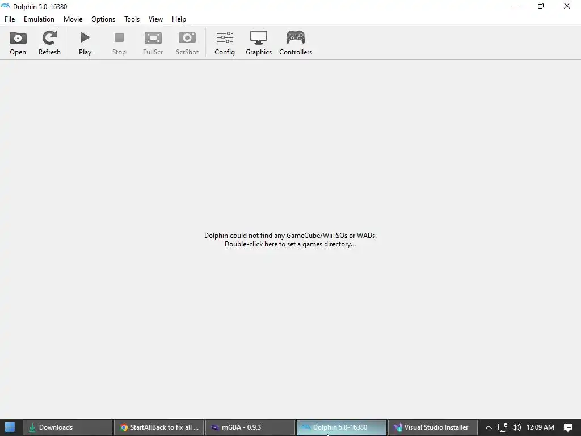
Task: Open the Tools menu
Action: tap(132, 19)
